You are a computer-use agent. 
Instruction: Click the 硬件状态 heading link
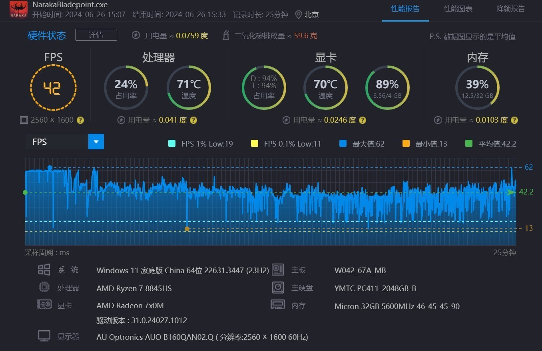click(47, 36)
